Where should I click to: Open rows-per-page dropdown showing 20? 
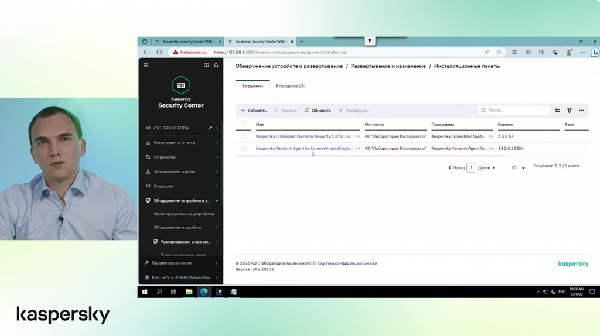(x=518, y=167)
